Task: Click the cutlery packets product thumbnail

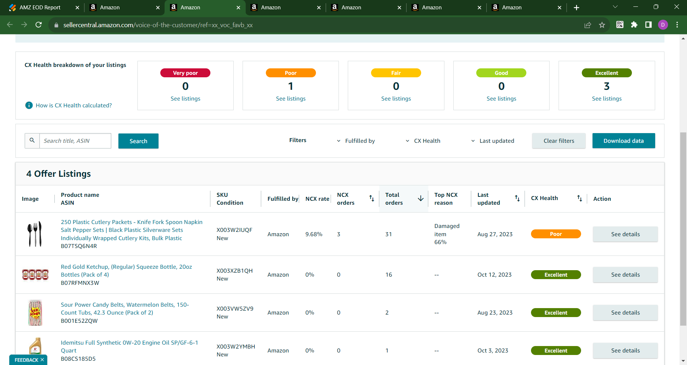Action: (x=35, y=234)
